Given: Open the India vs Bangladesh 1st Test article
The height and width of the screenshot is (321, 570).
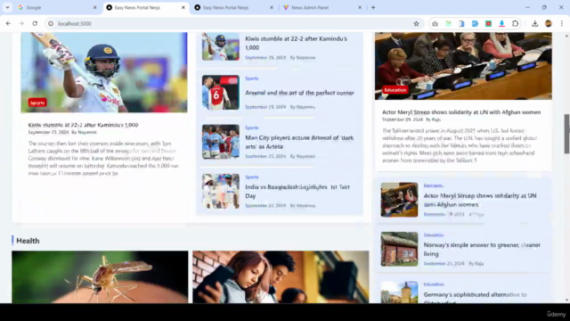Looking at the screenshot, I should (297, 192).
